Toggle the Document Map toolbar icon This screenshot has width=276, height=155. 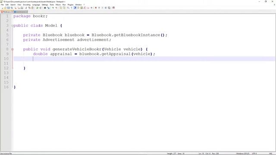tap(82, 8)
